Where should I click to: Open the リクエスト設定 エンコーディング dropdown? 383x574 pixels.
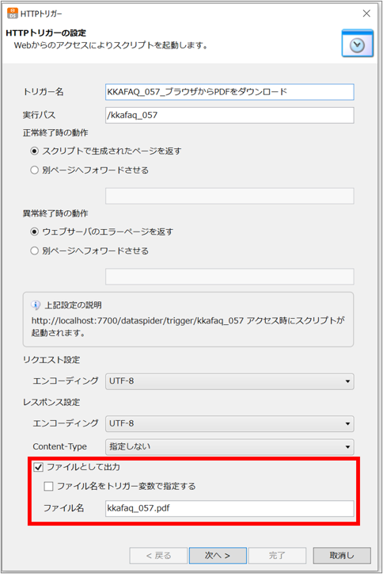[x=229, y=381]
